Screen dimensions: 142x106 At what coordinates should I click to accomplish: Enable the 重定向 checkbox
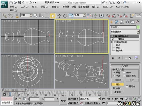[127, 86]
